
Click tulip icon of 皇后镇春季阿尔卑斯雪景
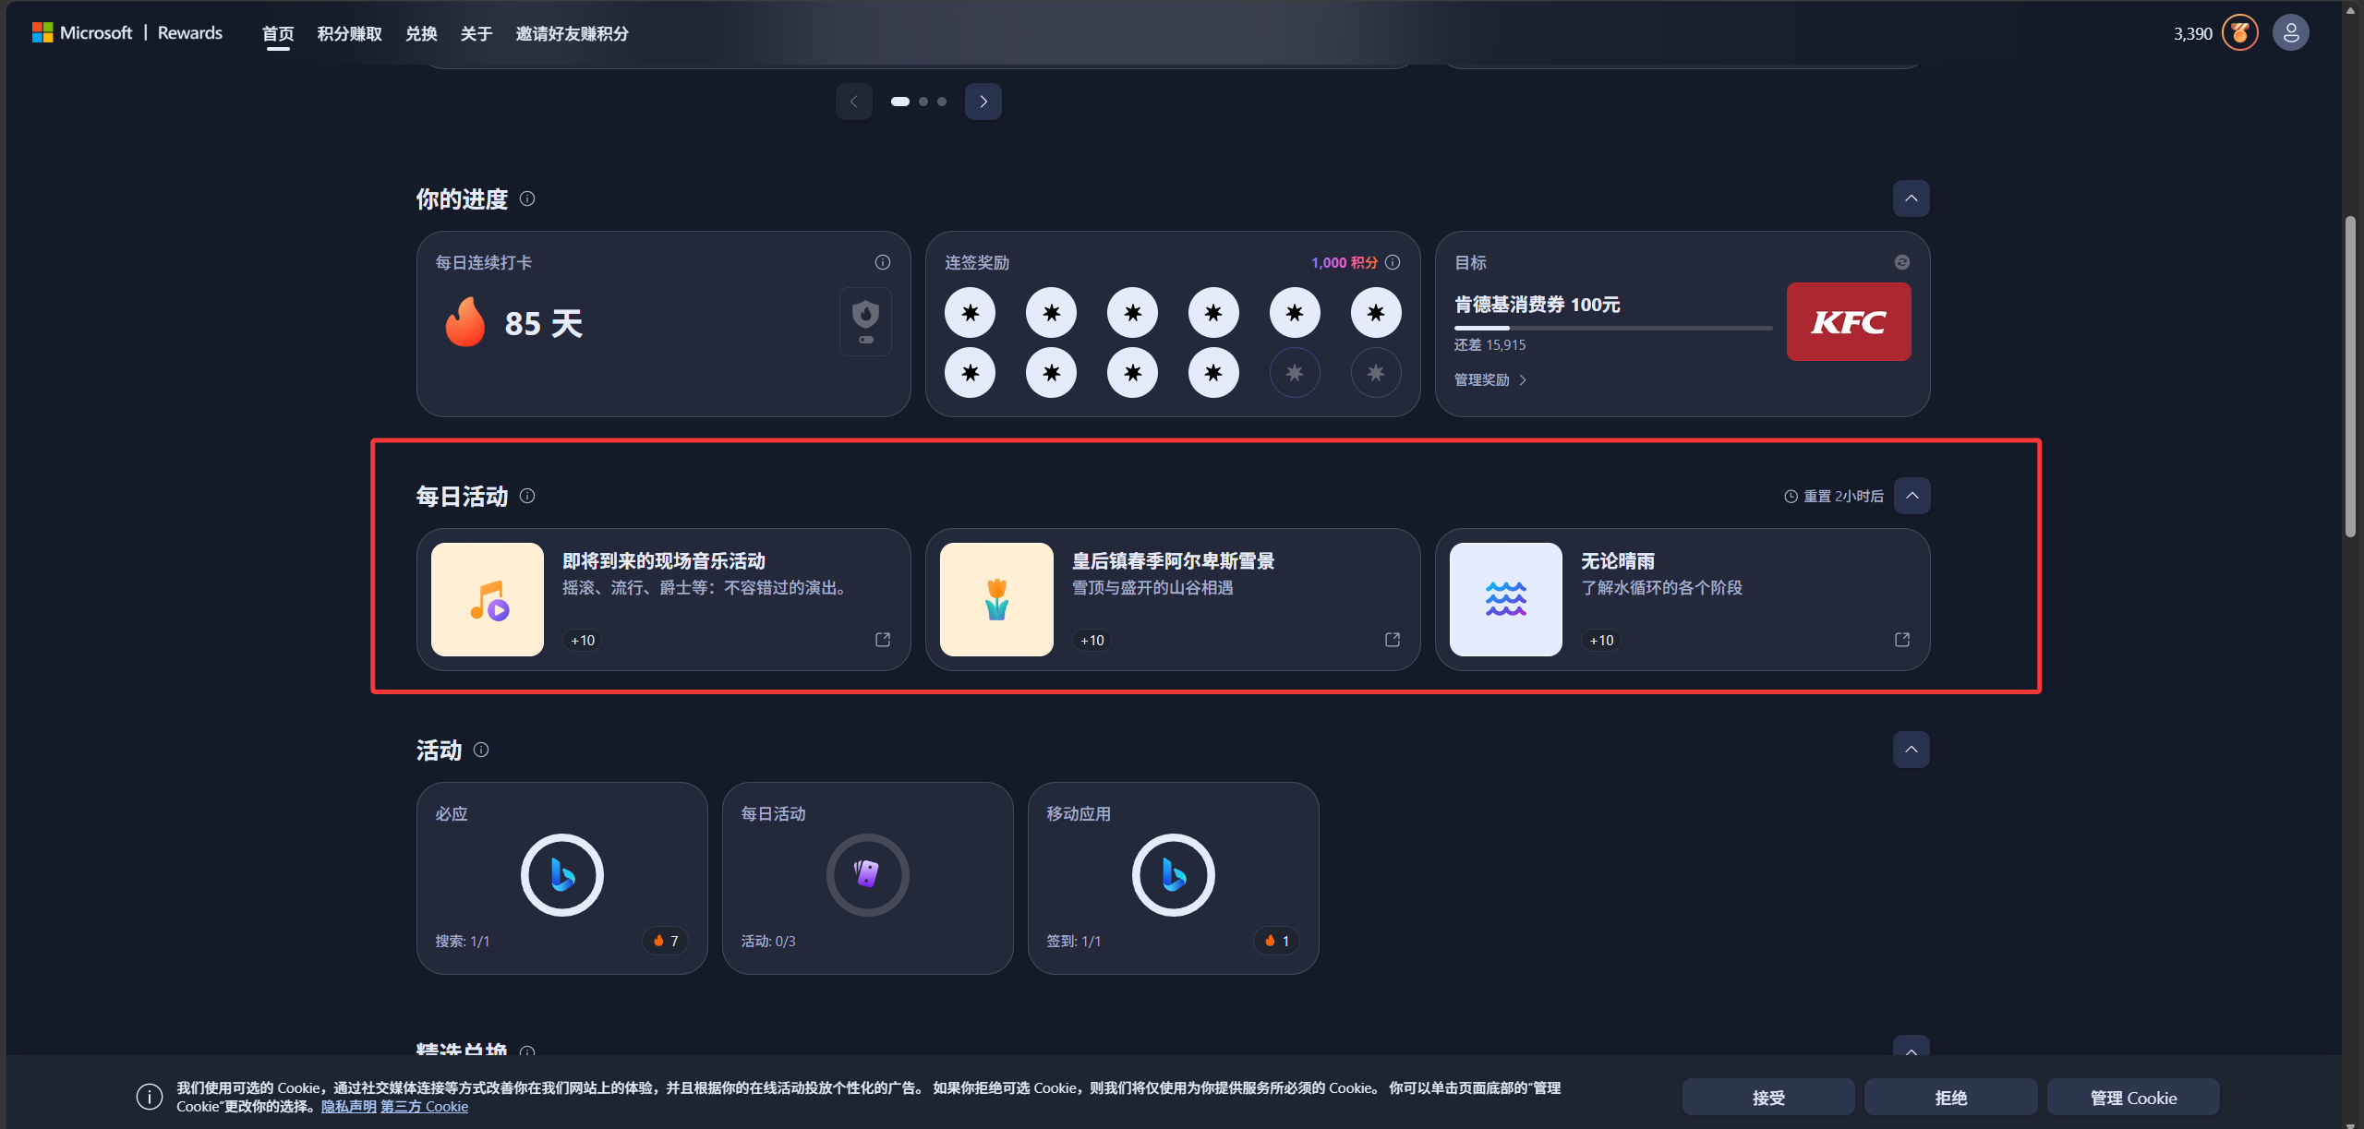coord(996,599)
